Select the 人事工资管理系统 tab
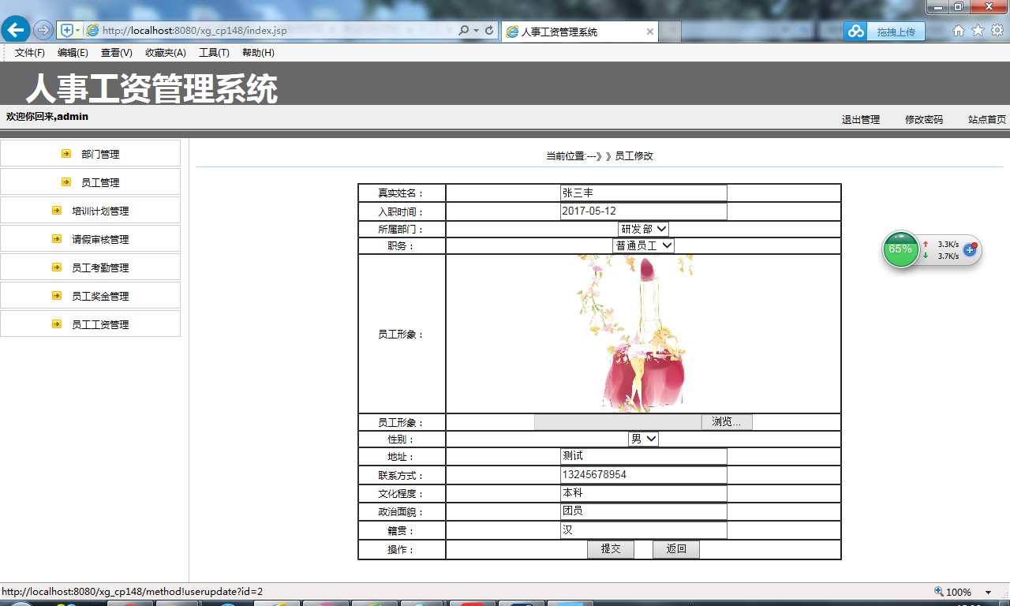 pyautogui.click(x=580, y=32)
